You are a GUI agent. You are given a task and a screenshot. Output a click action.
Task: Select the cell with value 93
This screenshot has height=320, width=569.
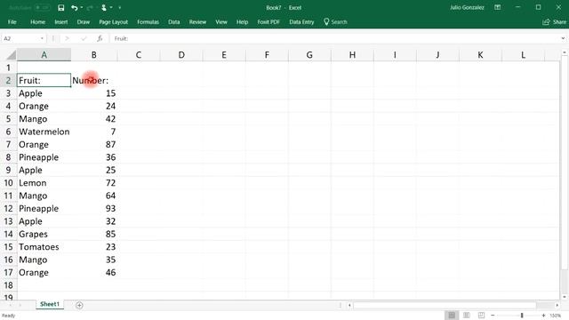(x=94, y=209)
